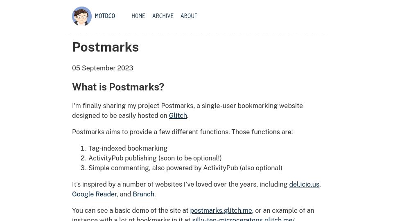Click the date 05 September 2023

click(103, 68)
